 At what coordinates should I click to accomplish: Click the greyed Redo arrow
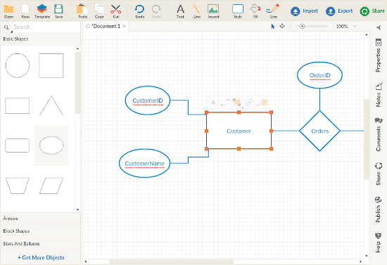pyautogui.click(x=156, y=11)
